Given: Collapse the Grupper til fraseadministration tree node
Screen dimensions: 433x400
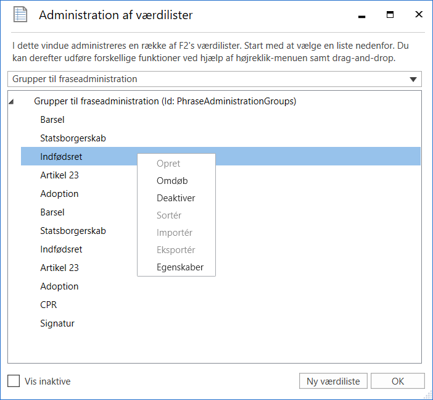Looking at the screenshot, I should tap(12, 102).
